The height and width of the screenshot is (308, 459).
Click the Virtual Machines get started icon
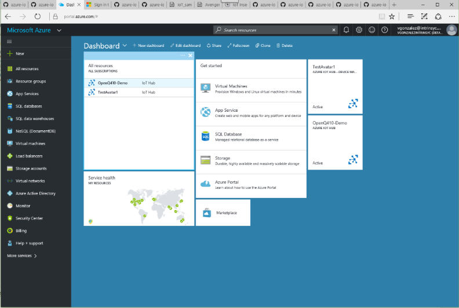click(x=206, y=88)
